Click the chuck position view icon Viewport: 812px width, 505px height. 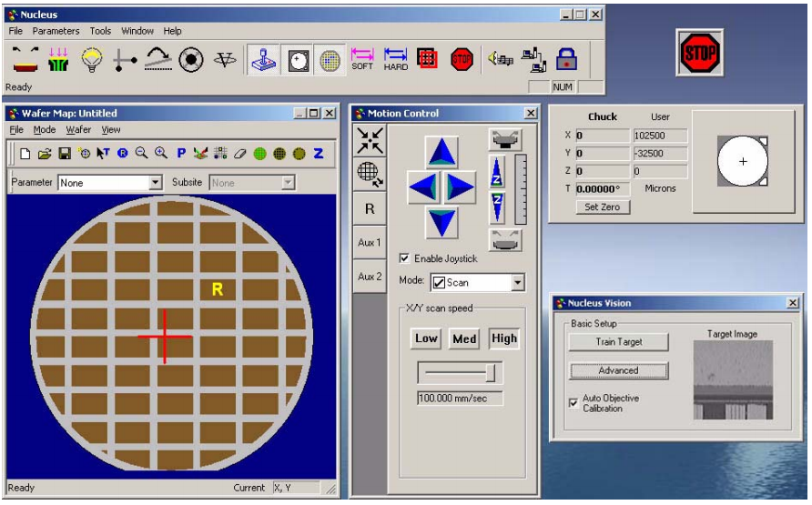point(298,60)
